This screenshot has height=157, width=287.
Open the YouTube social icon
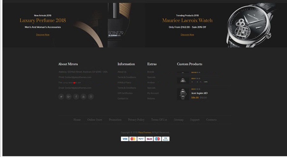[x=83, y=96]
